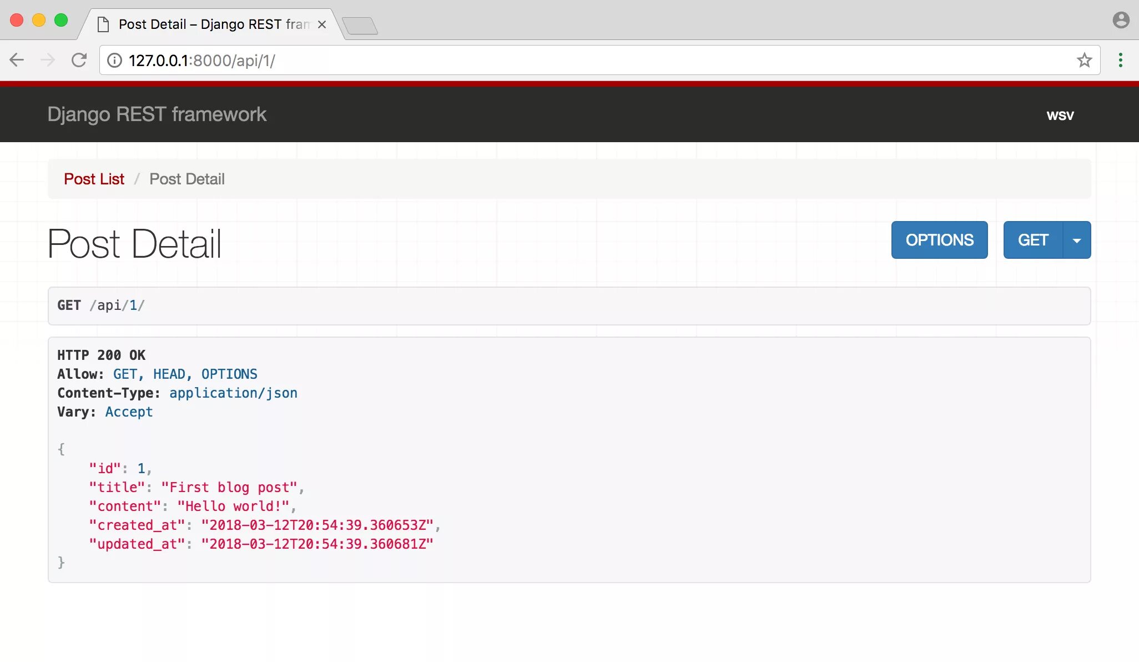Click the site information icon
The width and height of the screenshot is (1139, 662).
tap(114, 60)
